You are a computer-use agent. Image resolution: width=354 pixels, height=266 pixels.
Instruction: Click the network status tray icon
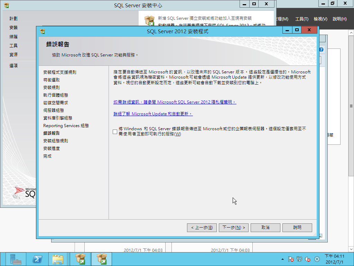[299, 259]
